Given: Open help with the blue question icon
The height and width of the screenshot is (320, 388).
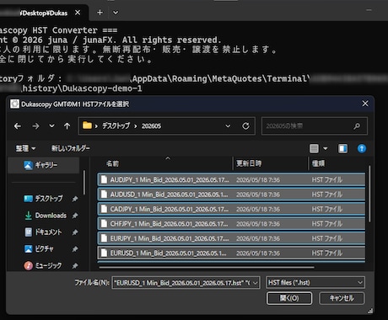Looking at the screenshot, I should [x=362, y=148].
